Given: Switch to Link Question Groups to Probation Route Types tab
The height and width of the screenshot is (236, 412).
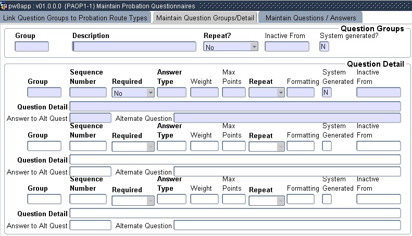Looking at the screenshot, I should pyautogui.click(x=76, y=18).
